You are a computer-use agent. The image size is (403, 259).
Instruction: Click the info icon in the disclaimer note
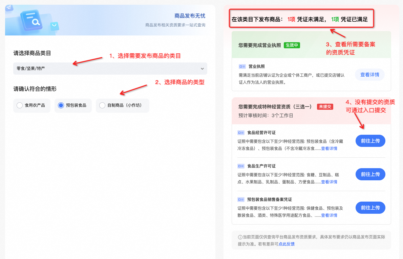pos(240,237)
